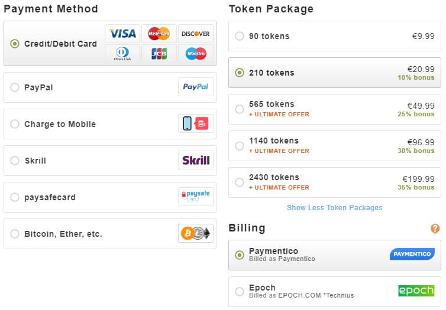Click the Bitcoin and Ether coins icon

tap(196, 233)
